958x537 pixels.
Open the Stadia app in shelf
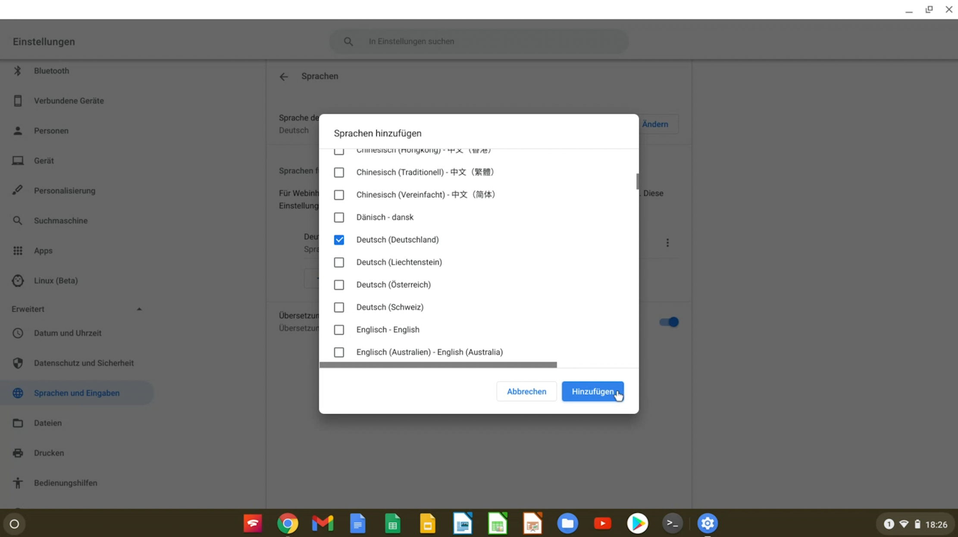[253, 524]
